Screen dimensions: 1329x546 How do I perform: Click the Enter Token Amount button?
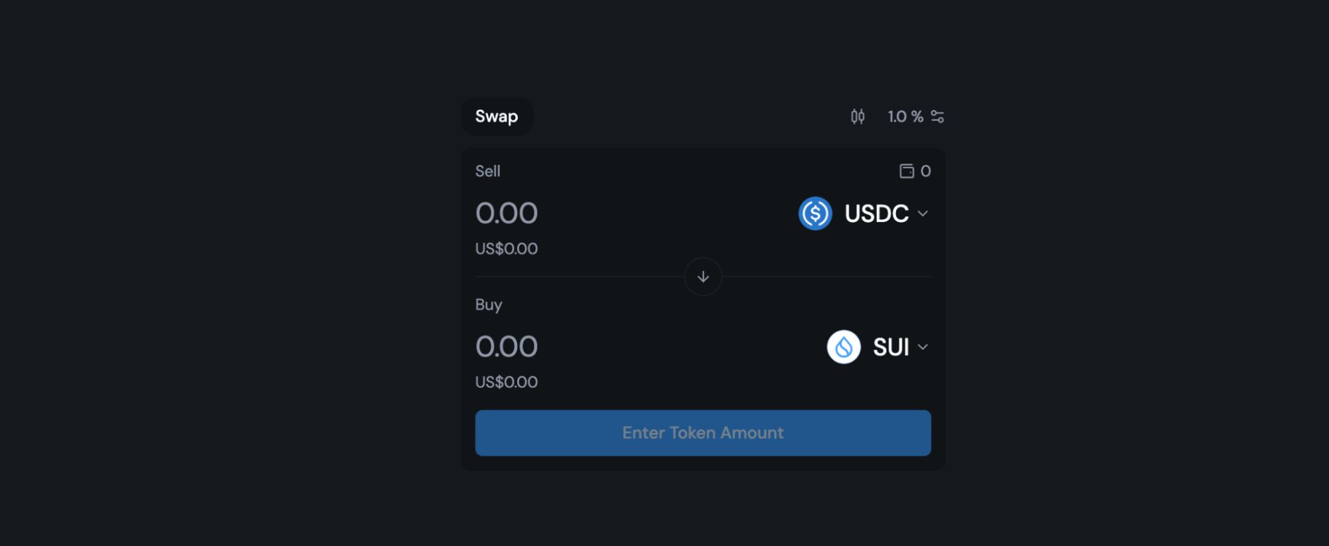click(703, 433)
